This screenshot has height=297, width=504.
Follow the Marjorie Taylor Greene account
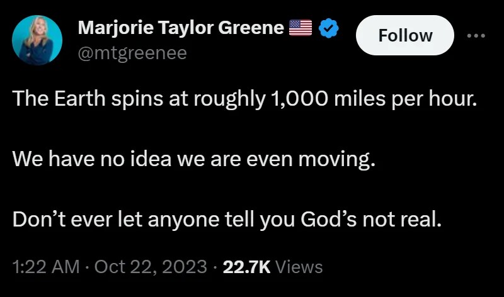click(405, 35)
